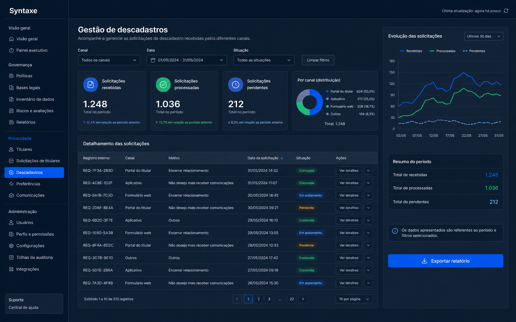Image resolution: width=516 pixels, height=322 pixels.
Task: Select Solicitações de titulares menu item
Action: point(38,161)
